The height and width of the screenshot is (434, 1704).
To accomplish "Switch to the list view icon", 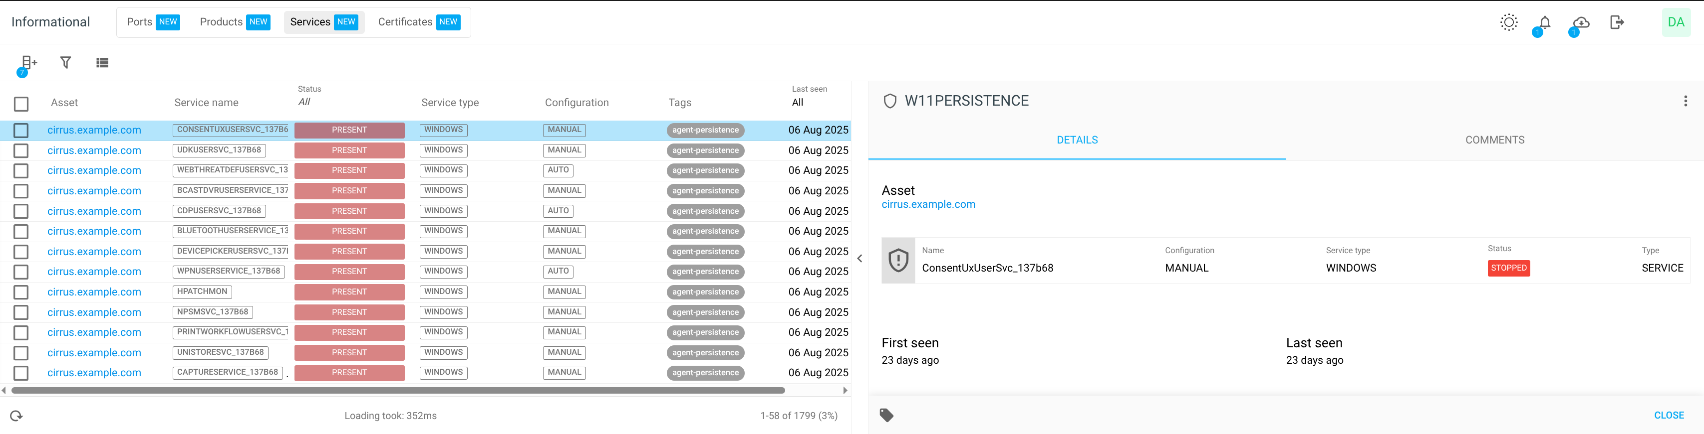I will point(102,63).
